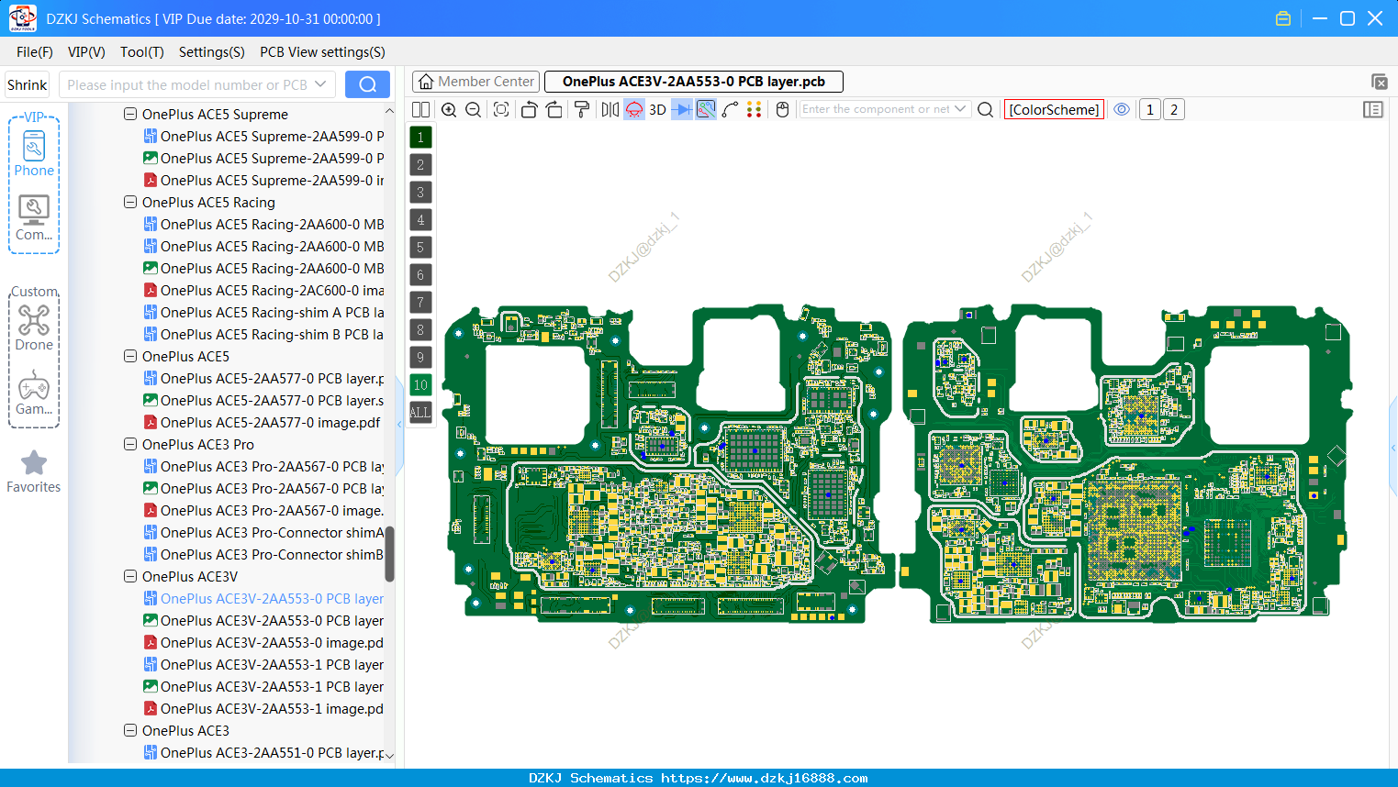
Task: Select board view button 1
Action: [1150, 109]
